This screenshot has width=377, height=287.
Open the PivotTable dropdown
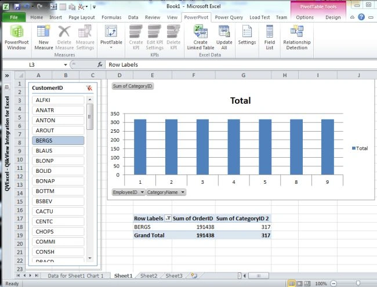[111, 37]
